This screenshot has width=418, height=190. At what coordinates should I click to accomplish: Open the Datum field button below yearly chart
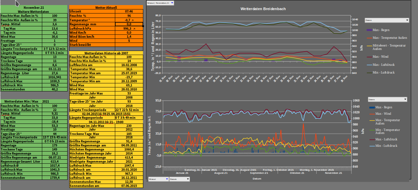pos(179,179)
